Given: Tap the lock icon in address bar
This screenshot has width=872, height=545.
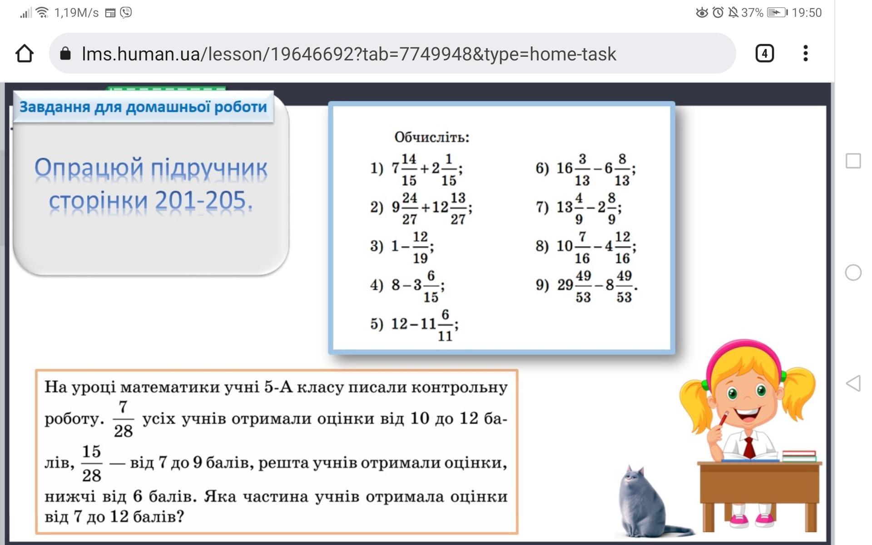Looking at the screenshot, I should tap(65, 54).
